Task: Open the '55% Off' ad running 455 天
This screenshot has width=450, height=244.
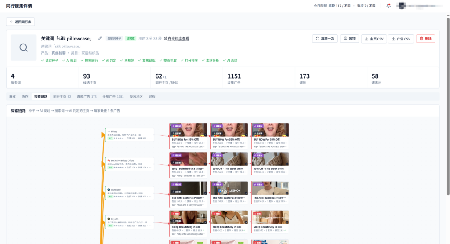Action: click(x=229, y=164)
